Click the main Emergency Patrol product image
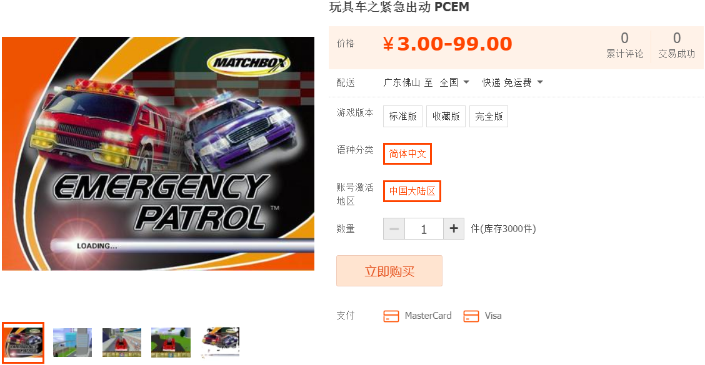Viewport: 705px width, 365px height. click(158, 153)
